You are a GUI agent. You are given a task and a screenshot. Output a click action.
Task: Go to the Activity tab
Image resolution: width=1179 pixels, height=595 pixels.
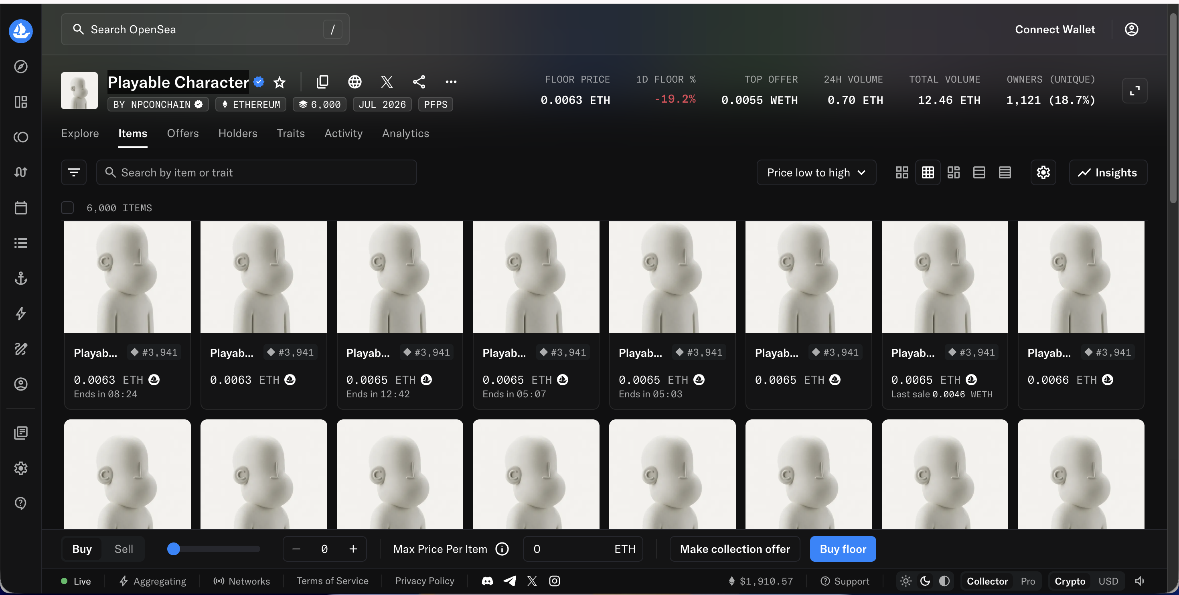coord(343,133)
